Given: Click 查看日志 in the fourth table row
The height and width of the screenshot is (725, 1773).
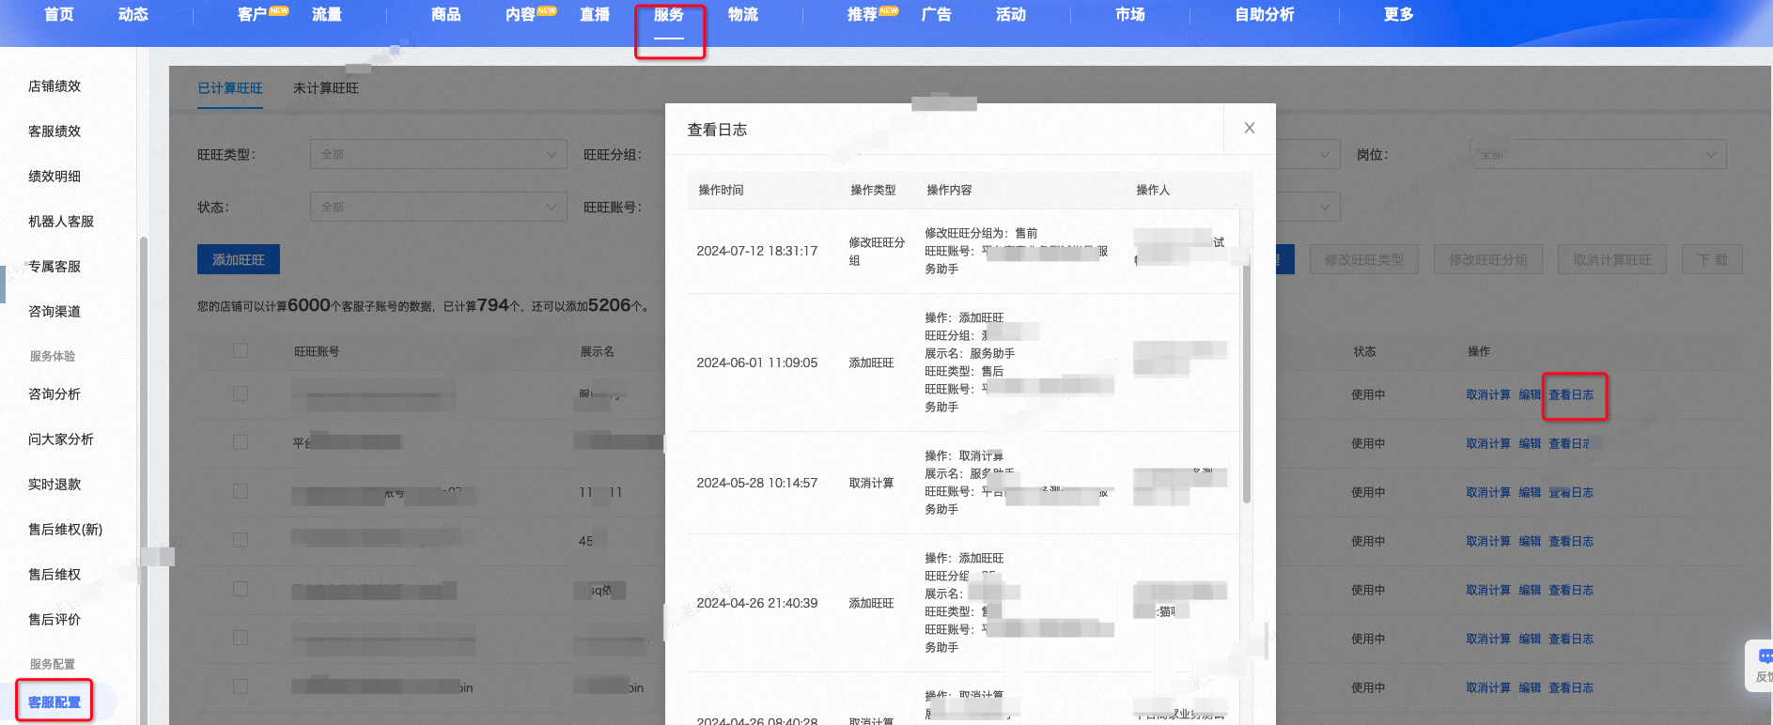Looking at the screenshot, I should coord(1571,542).
